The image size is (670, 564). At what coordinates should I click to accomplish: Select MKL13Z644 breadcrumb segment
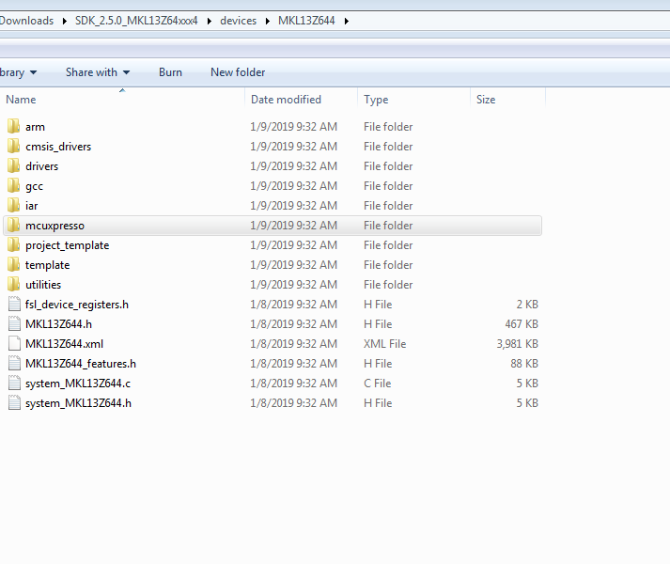click(306, 21)
